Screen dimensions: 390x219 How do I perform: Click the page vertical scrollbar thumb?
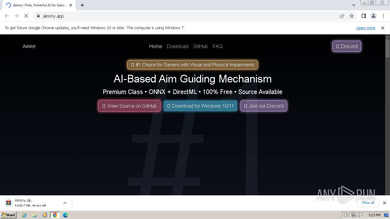[388, 48]
